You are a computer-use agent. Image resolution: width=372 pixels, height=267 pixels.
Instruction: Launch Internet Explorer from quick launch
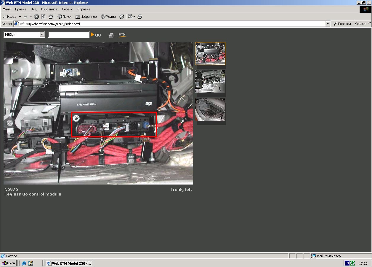click(24, 263)
